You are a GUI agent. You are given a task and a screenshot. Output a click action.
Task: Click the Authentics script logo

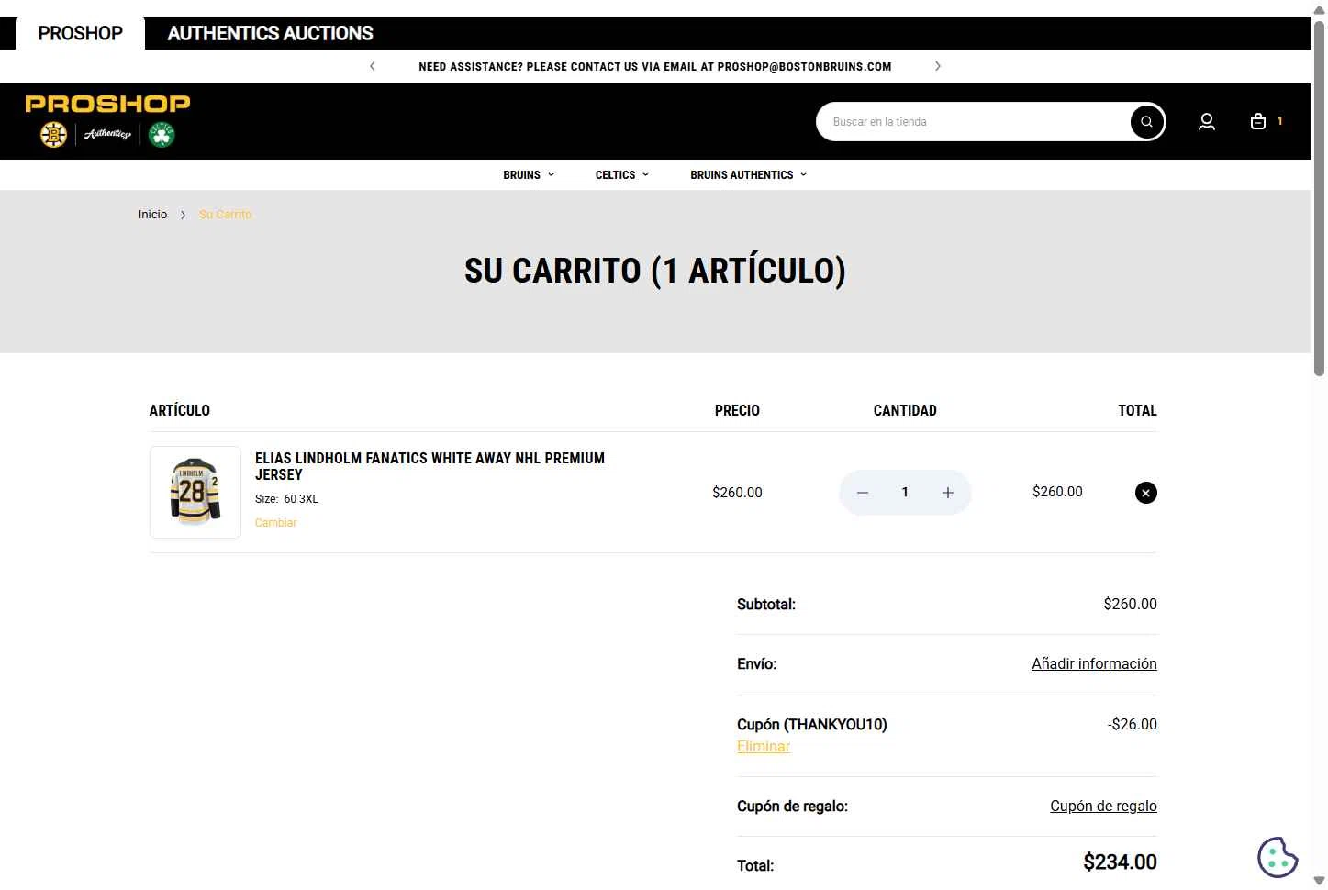[x=107, y=135]
